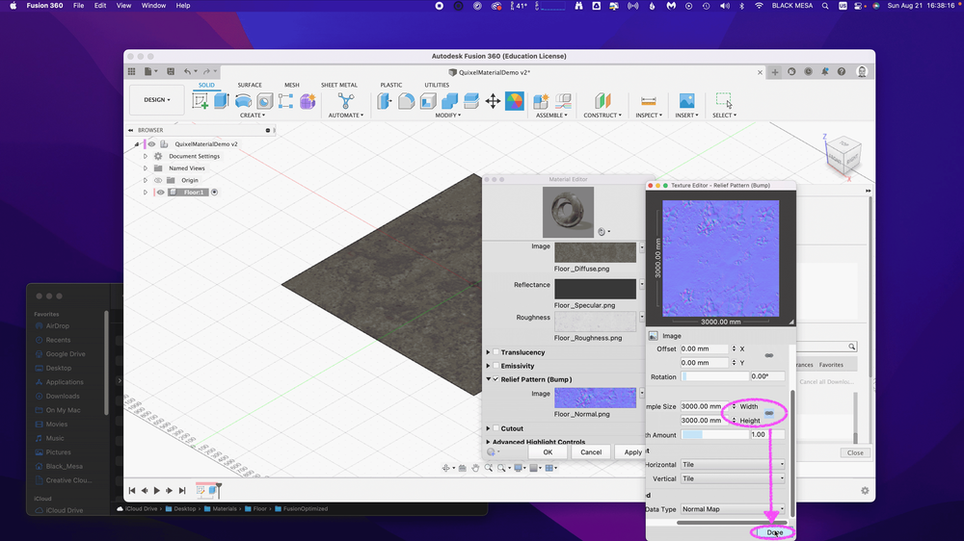Click the job status clock icon
The image size is (964, 541).
[x=808, y=72]
